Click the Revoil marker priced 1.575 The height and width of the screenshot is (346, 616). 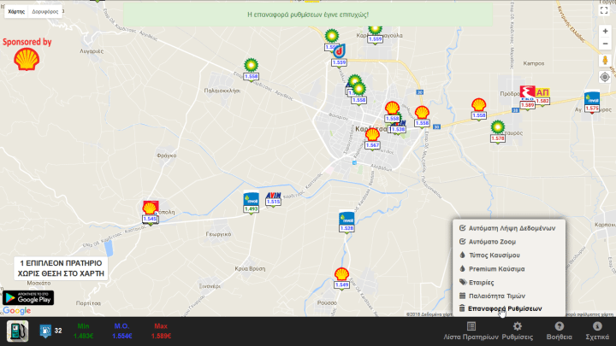(x=592, y=102)
